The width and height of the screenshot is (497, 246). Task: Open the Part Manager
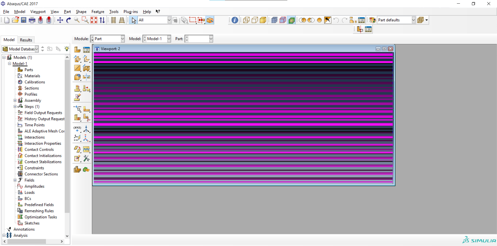tap(86, 50)
